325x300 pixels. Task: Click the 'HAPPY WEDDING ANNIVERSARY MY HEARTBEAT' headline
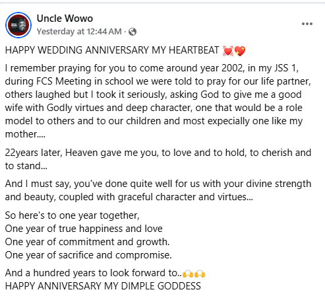click(x=112, y=50)
